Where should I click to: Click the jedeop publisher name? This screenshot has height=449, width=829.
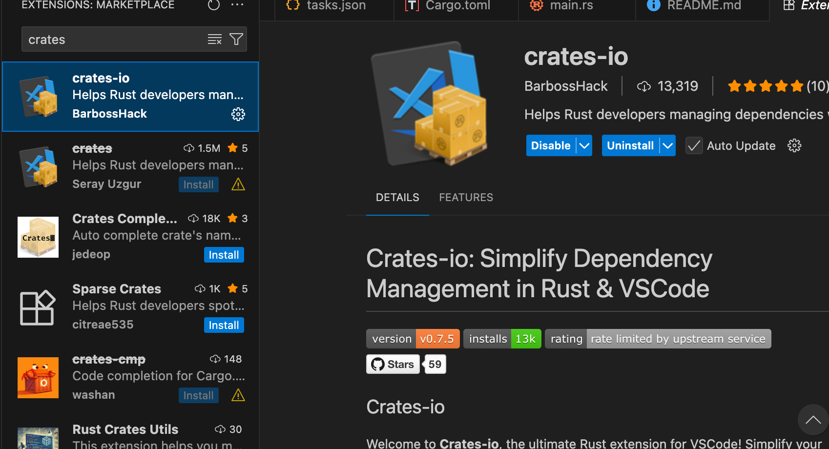(91, 254)
